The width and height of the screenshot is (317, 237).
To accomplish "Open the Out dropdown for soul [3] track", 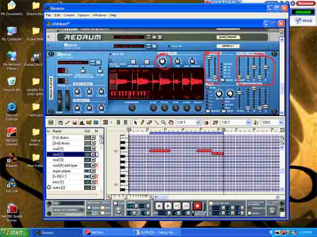I will (93, 160).
